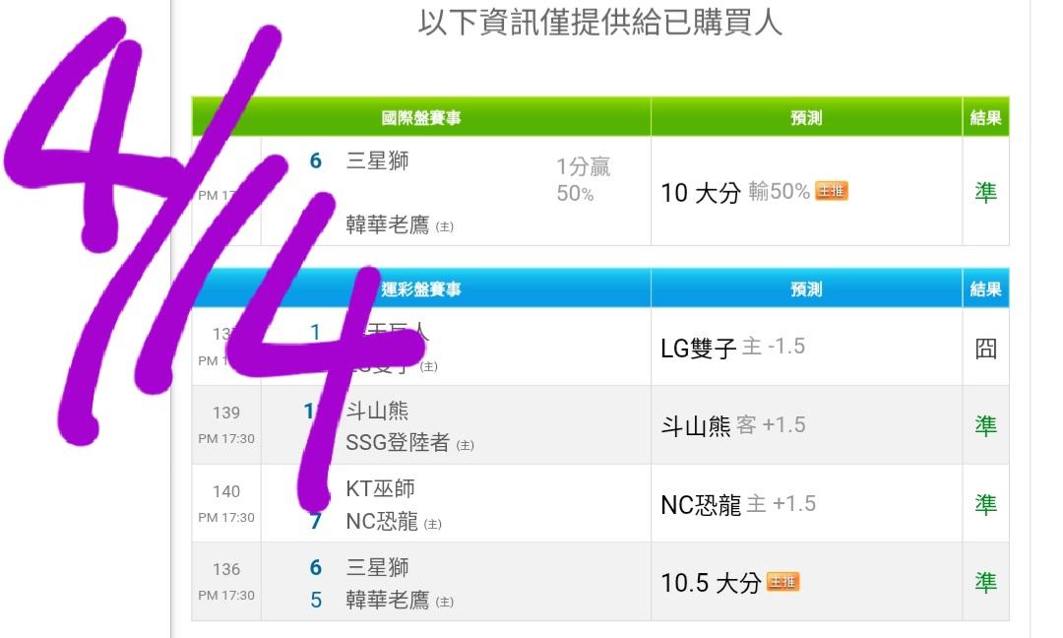Select the 國際盤賽事 green header
The height and width of the screenshot is (638, 1063).
click(421, 118)
